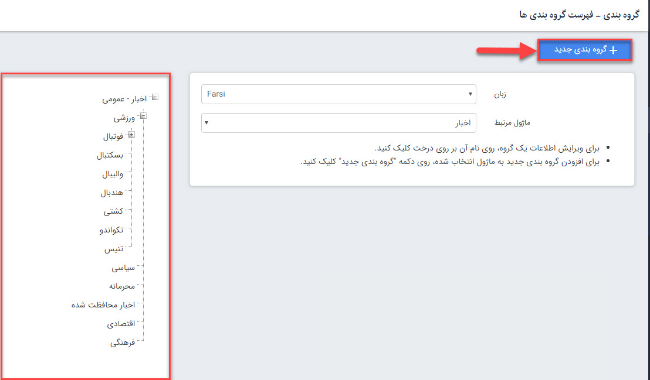Expand the «فوتبال» tree node
Viewport: 650px width, 380px height.
point(131,135)
